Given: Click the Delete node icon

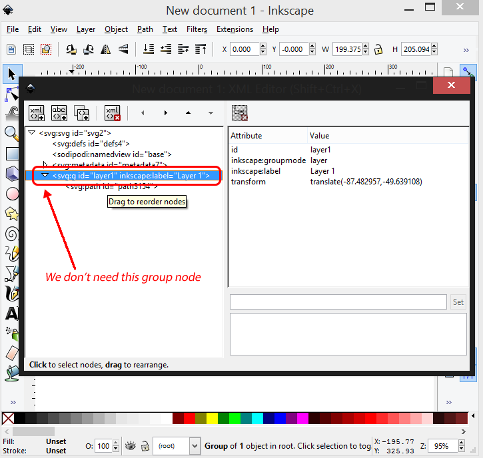Looking at the screenshot, I should point(113,113).
